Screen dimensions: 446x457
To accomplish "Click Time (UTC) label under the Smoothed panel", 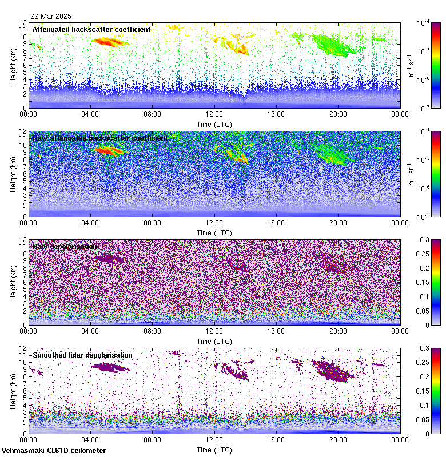I will tap(214, 450).
